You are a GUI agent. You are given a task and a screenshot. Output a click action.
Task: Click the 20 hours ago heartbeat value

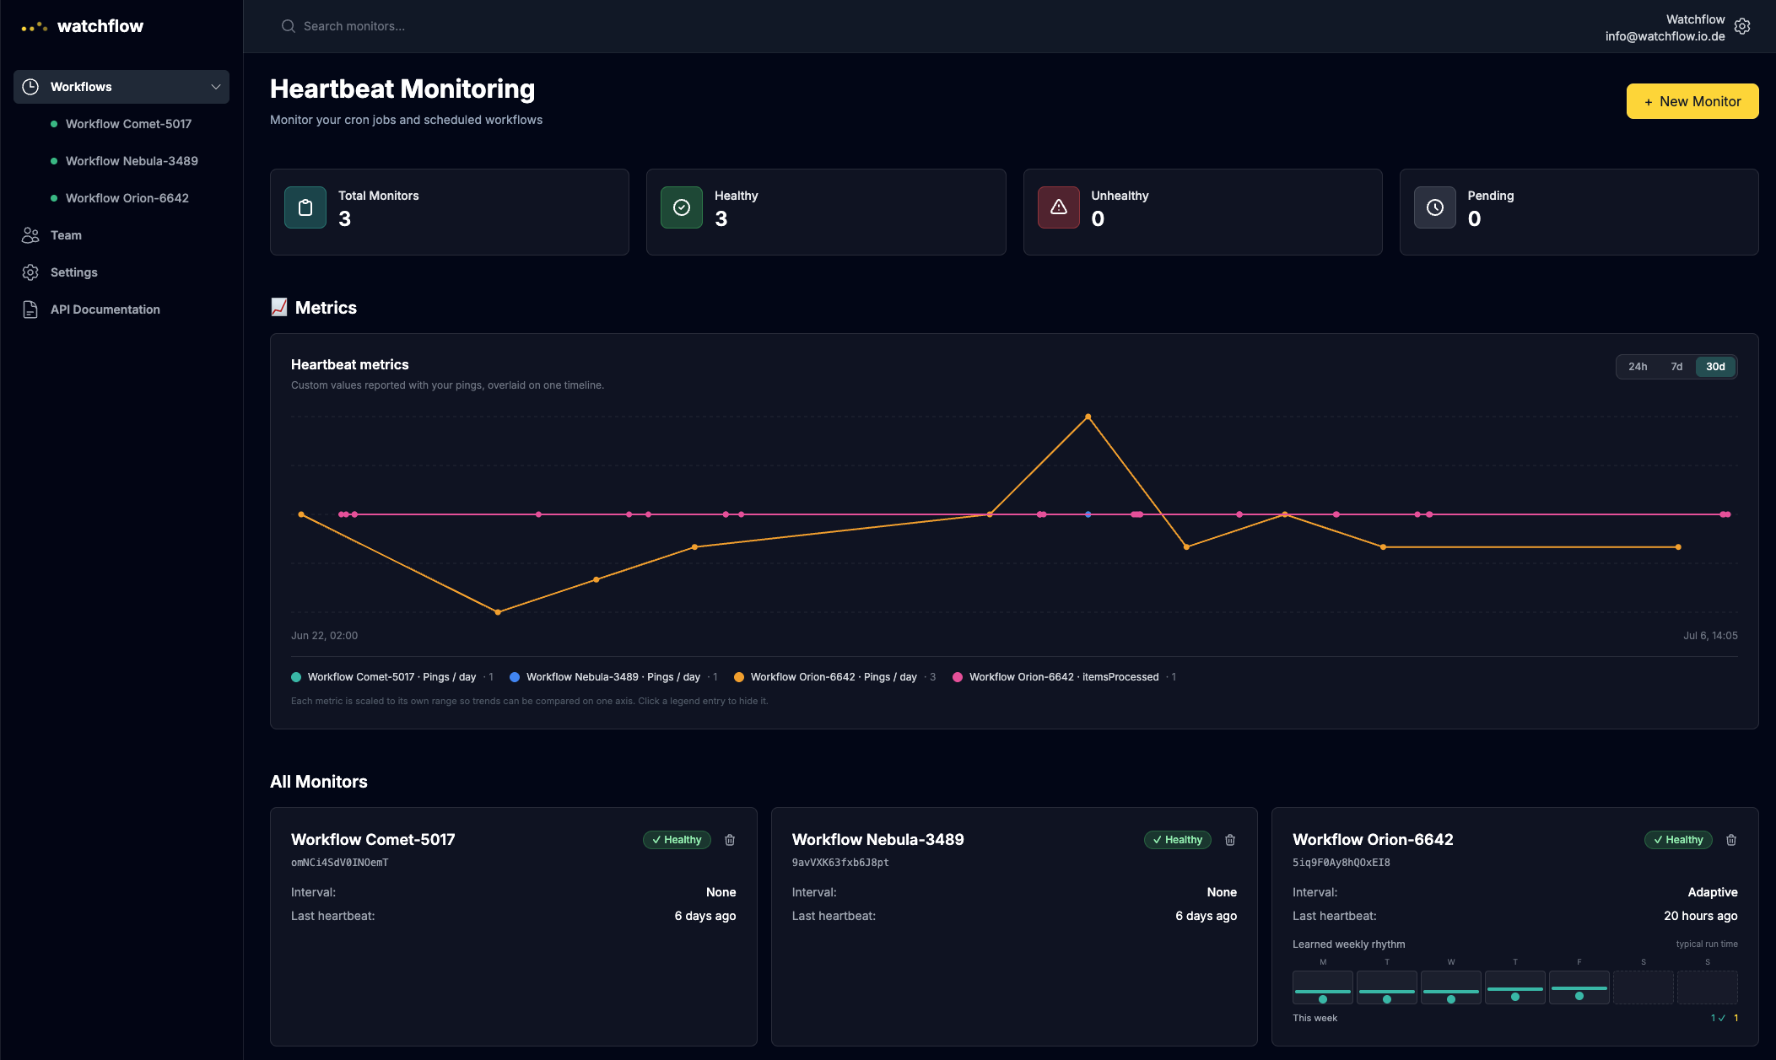[x=1701, y=916]
